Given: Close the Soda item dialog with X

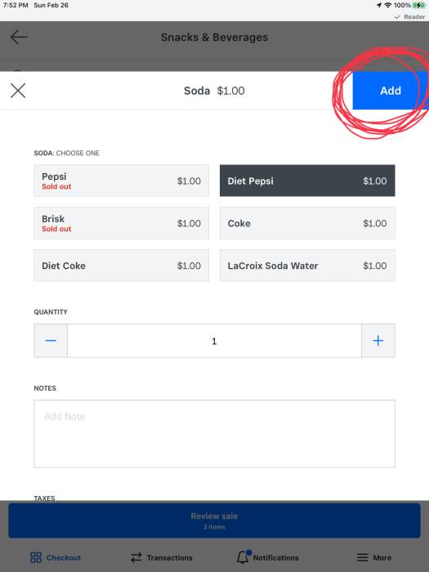Looking at the screenshot, I should (18, 91).
